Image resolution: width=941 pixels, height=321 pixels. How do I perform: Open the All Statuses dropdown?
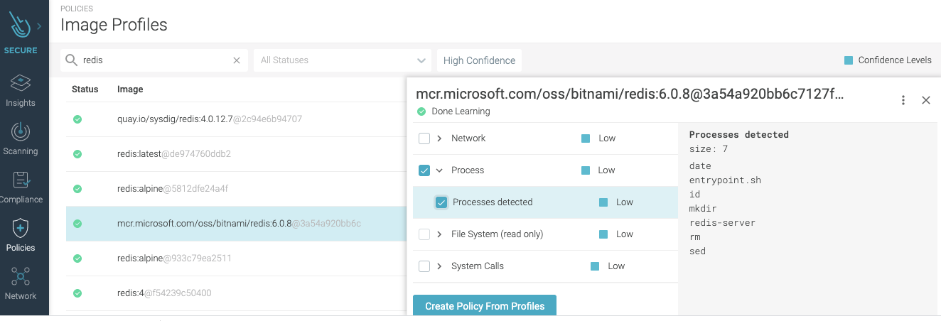point(343,60)
